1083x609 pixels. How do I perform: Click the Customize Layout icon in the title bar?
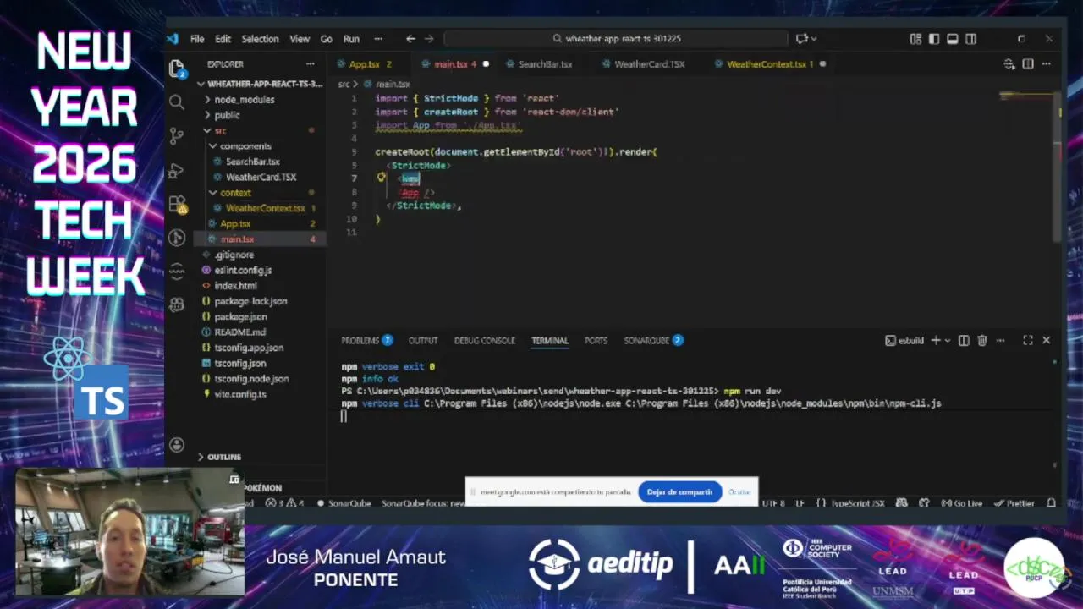[x=915, y=39]
